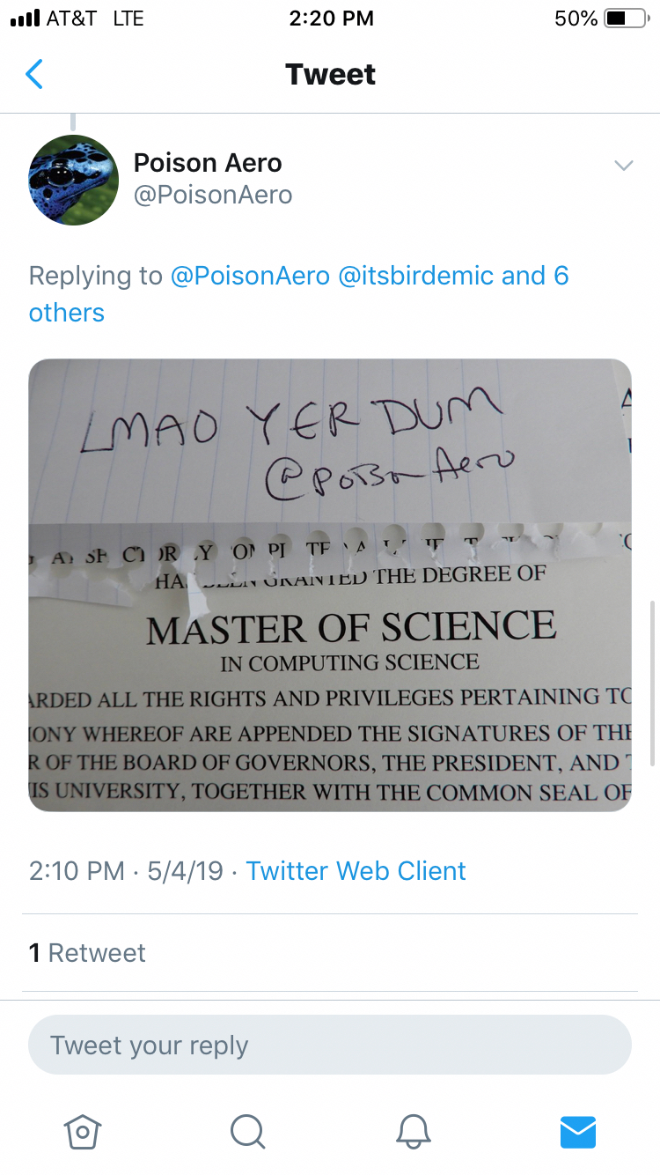Tap the Poison Aero frog avatar
This screenshot has width=660, height=1175.
74,180
